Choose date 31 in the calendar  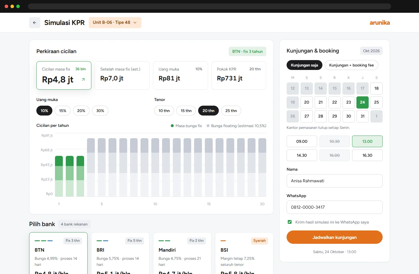(x=363, y=116)
